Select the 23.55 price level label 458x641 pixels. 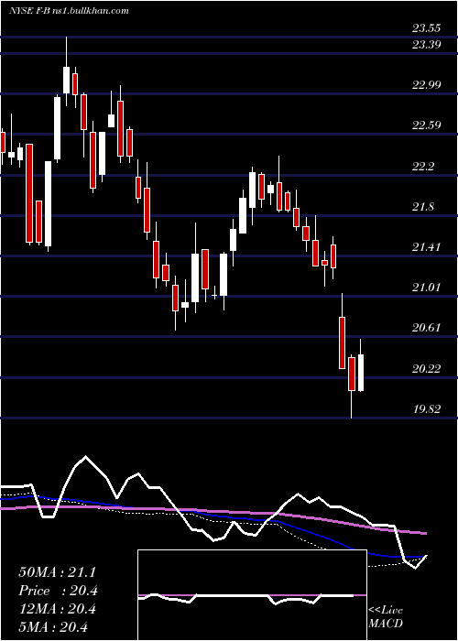427,28
